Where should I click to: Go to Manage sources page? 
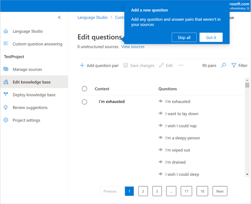(x=27, y=70)
